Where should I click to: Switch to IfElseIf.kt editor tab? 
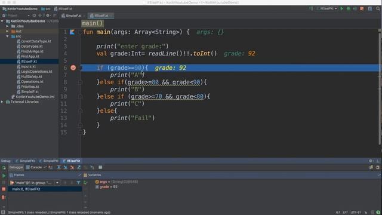(100, 16)
